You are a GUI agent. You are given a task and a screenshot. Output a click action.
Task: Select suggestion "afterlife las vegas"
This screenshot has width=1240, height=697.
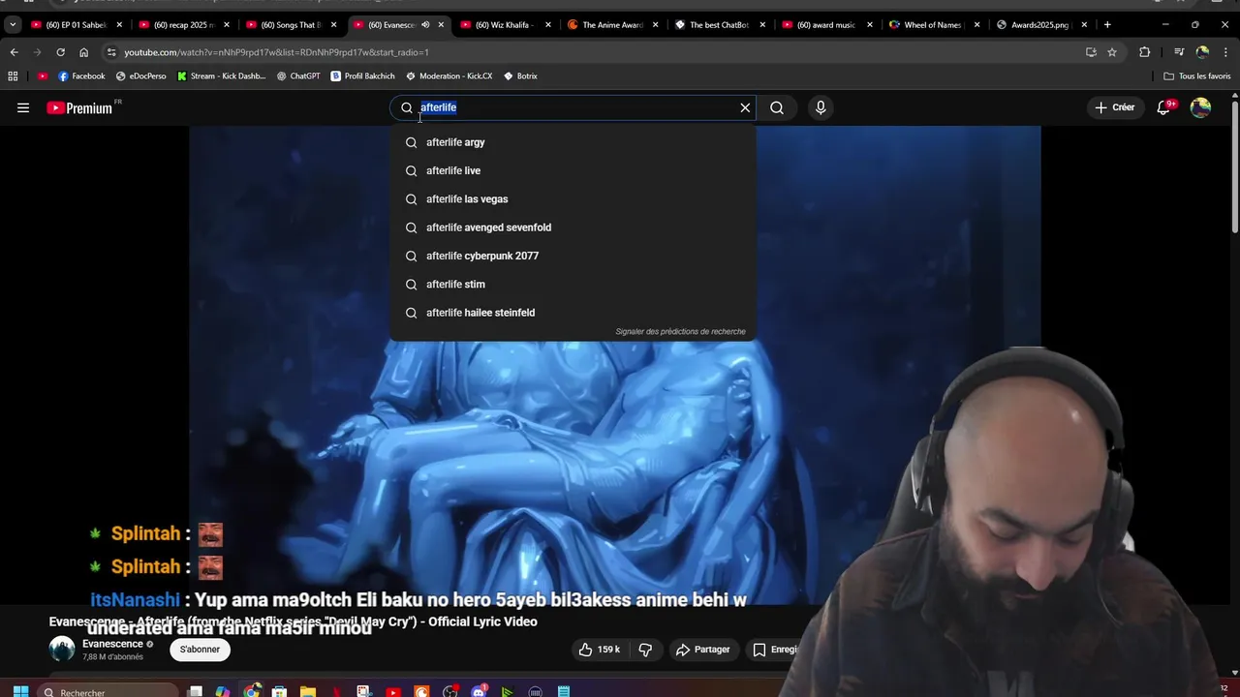[573, 198]
